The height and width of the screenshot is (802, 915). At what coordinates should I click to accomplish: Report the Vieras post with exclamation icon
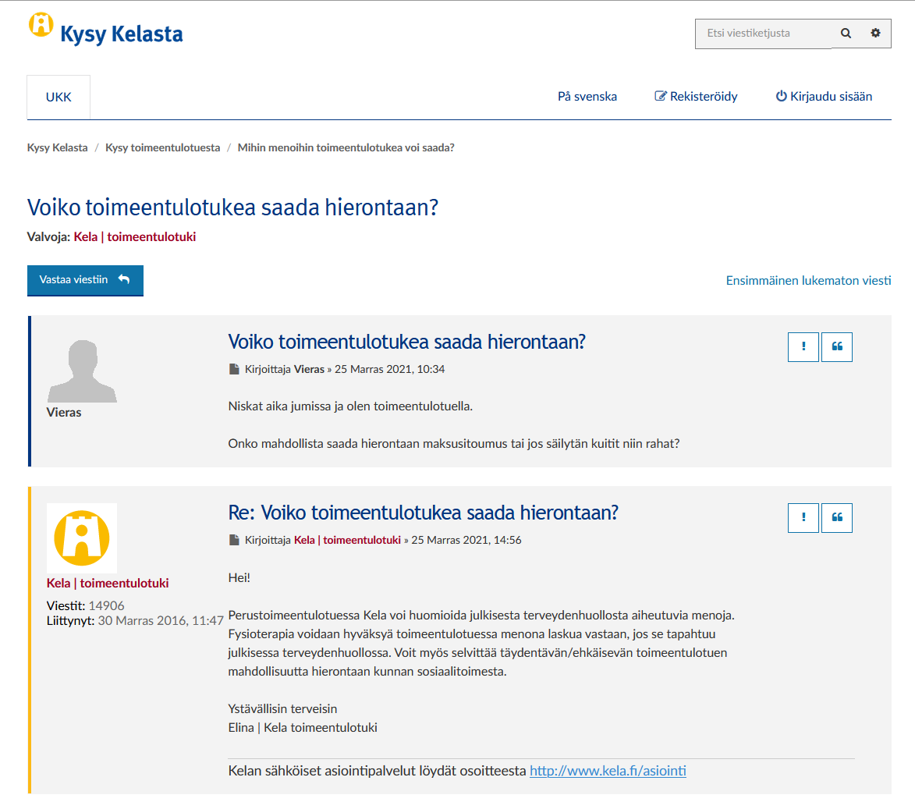pos(803,346)
